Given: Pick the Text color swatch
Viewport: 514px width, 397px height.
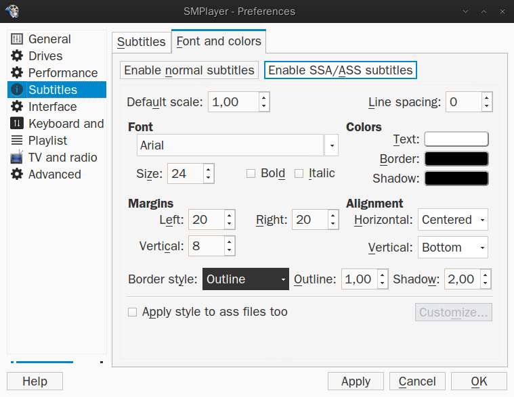Looking at the screenshot, I should point(456,139).
